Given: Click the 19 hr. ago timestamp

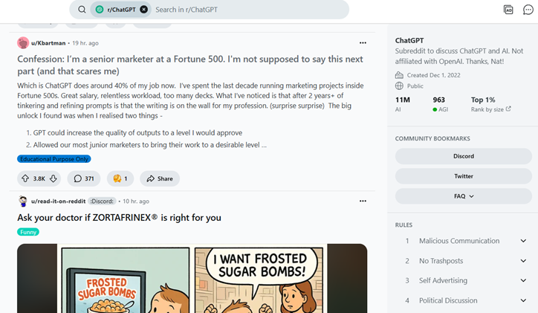Looking at the screenshot, I should 85,43.
